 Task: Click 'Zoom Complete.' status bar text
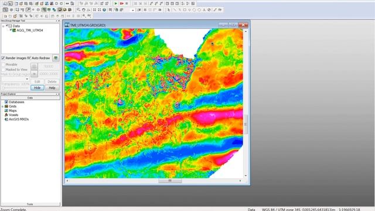click(13, 209)
